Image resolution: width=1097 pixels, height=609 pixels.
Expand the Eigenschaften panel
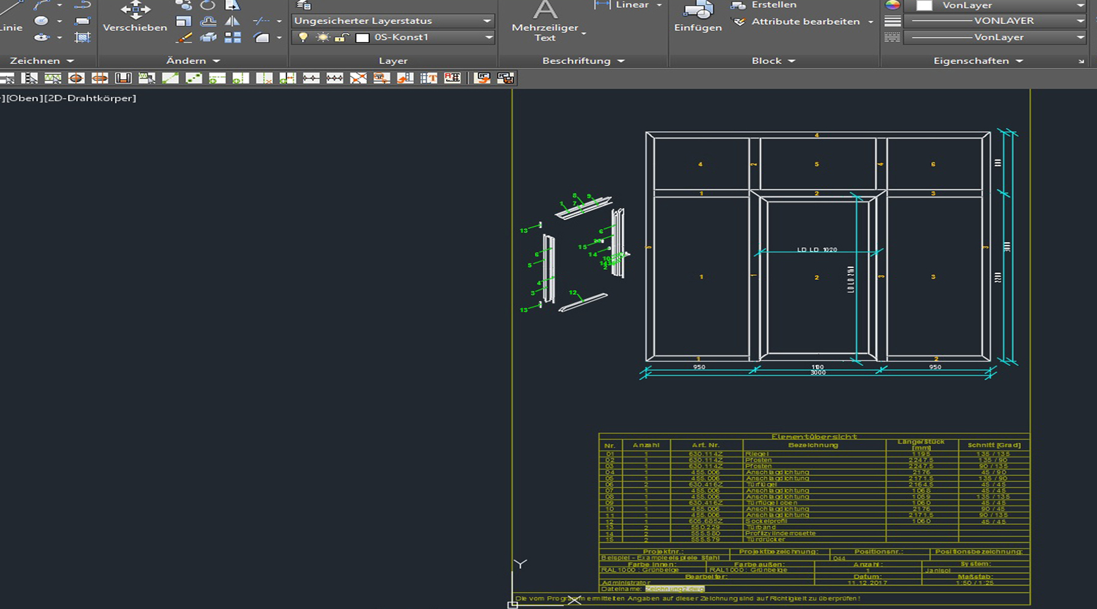pos(978,61)
